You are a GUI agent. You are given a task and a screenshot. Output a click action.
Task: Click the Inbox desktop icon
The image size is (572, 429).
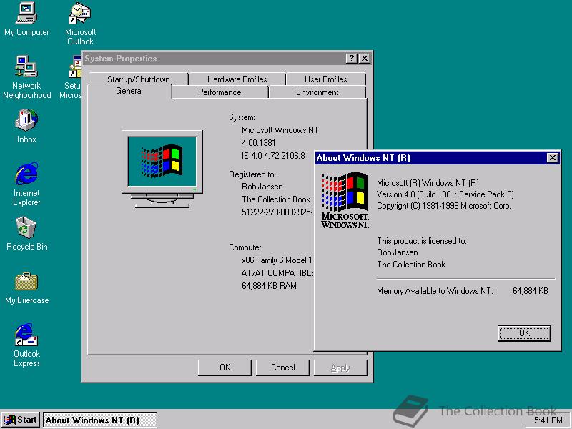tap(26, 126)
